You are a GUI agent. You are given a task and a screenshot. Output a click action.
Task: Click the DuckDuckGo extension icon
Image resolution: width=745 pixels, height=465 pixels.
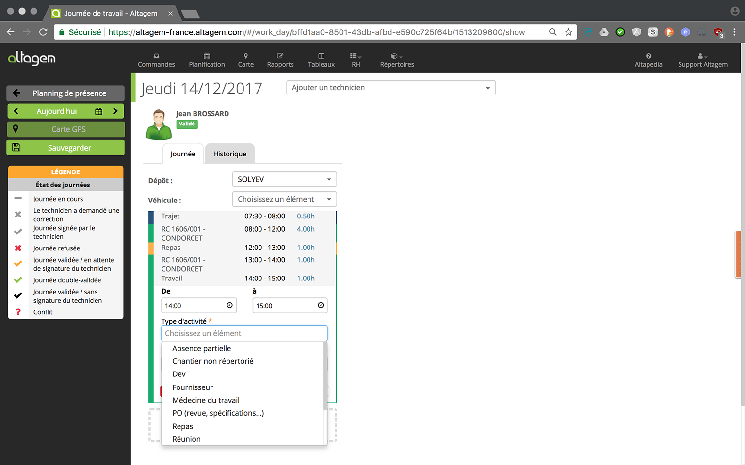click(x=669, y=32)
